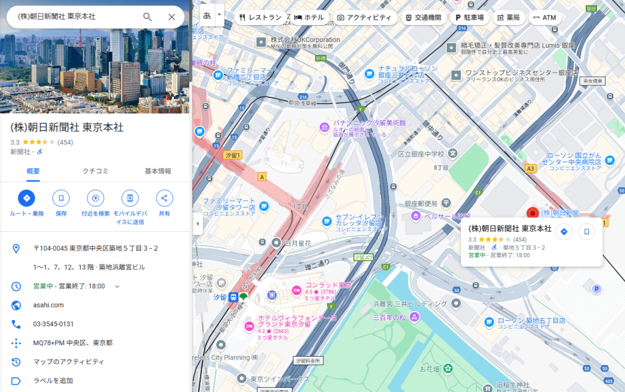This screenshot has width=625, height=392.
Task: Switch to the クチコミ tab
Action: (x=95, y=171)
